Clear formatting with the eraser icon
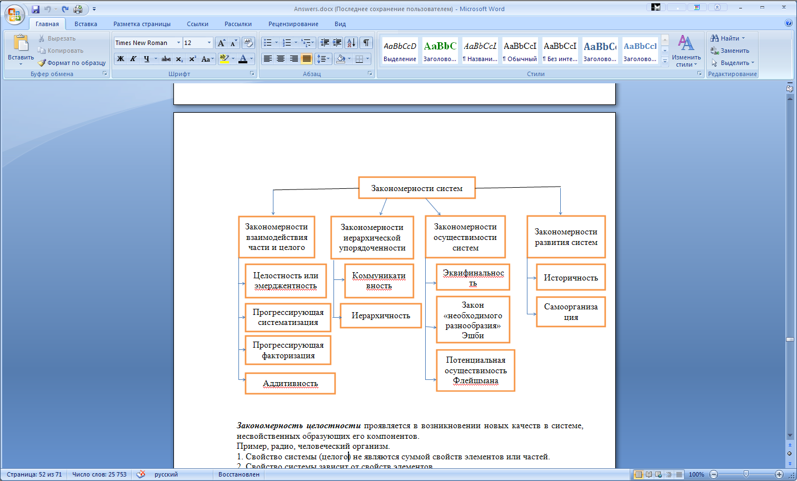The width and height of the screenshot is (797, 481). 248,43
